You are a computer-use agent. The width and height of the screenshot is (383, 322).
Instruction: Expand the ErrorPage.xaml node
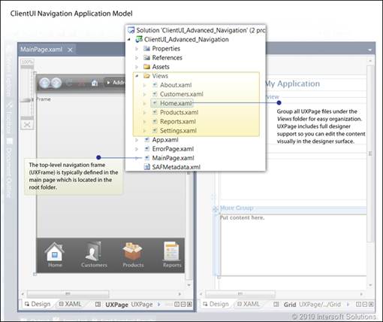click(x=137, y=149)
